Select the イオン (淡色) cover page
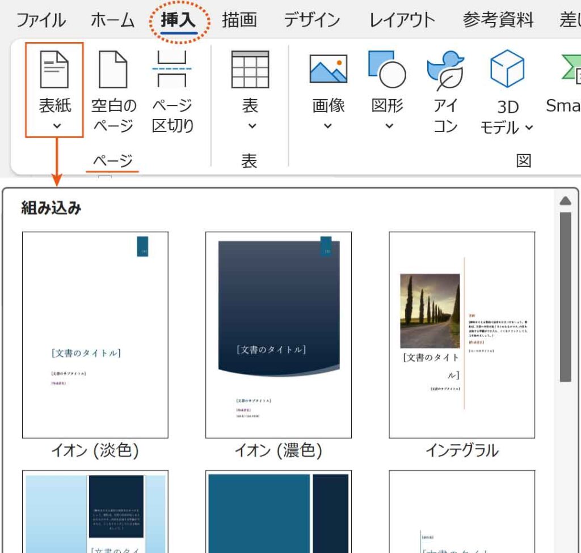 coord(95,335)
